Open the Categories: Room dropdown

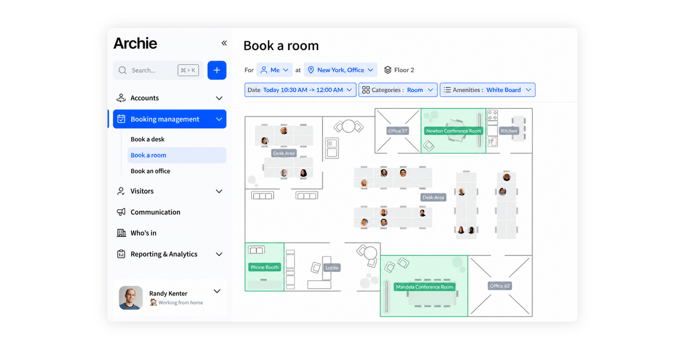point(398,90)
